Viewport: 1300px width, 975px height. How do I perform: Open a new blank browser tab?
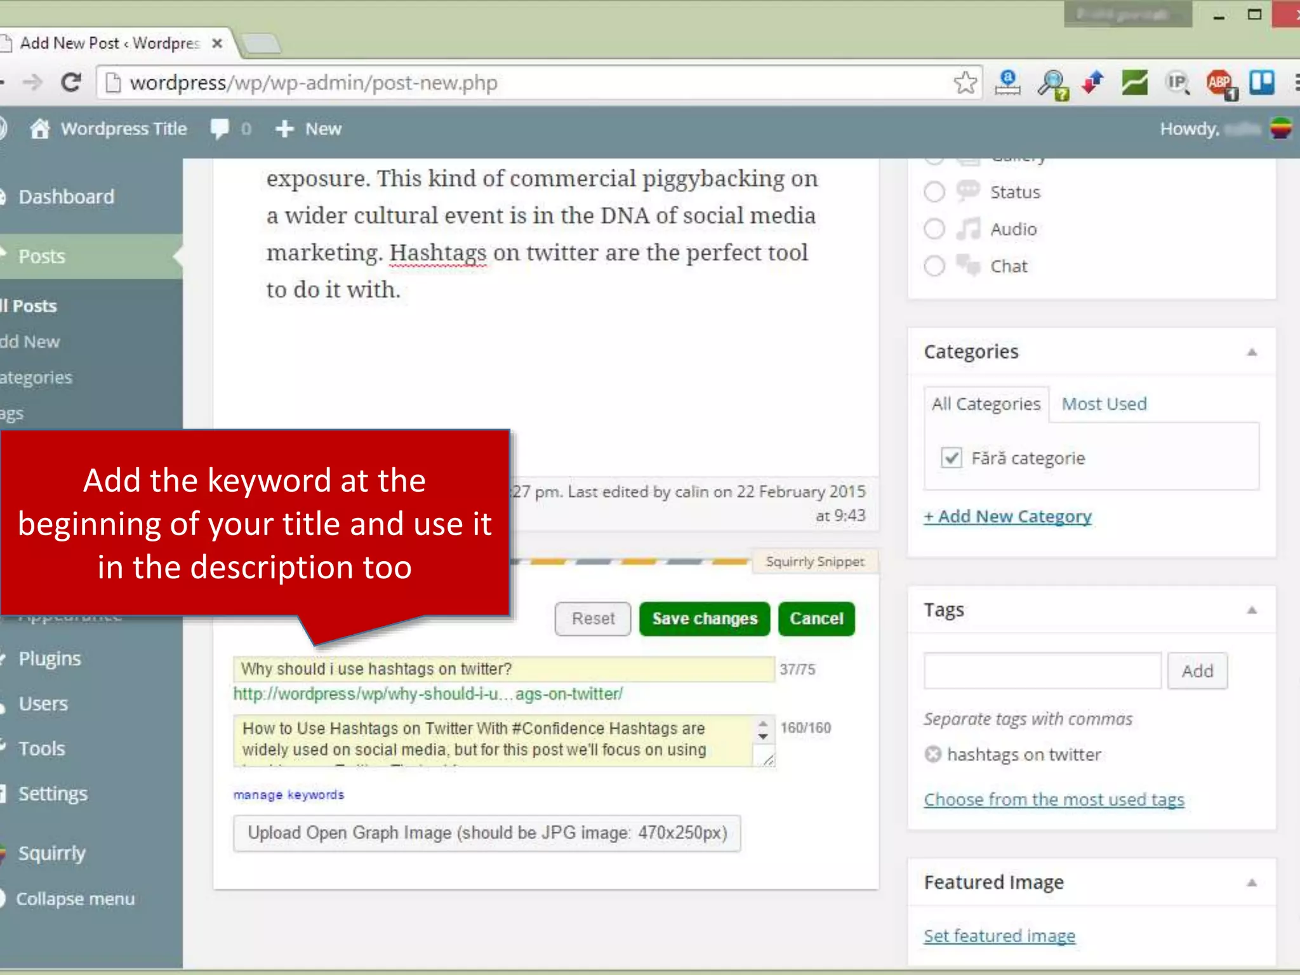click(260, 44)
